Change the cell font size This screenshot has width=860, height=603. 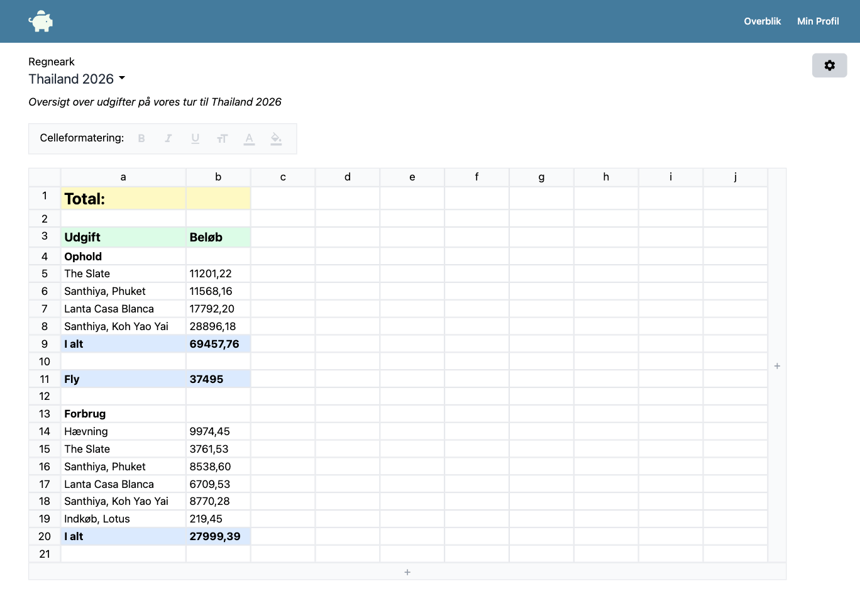[x=223, y=138]
